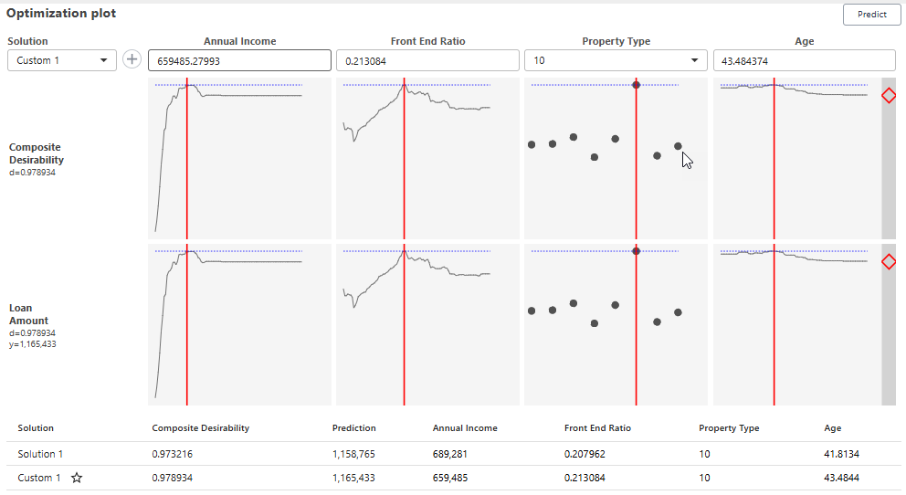
Task: Click the Composite Desirability column header
Action: pos(200,428)
